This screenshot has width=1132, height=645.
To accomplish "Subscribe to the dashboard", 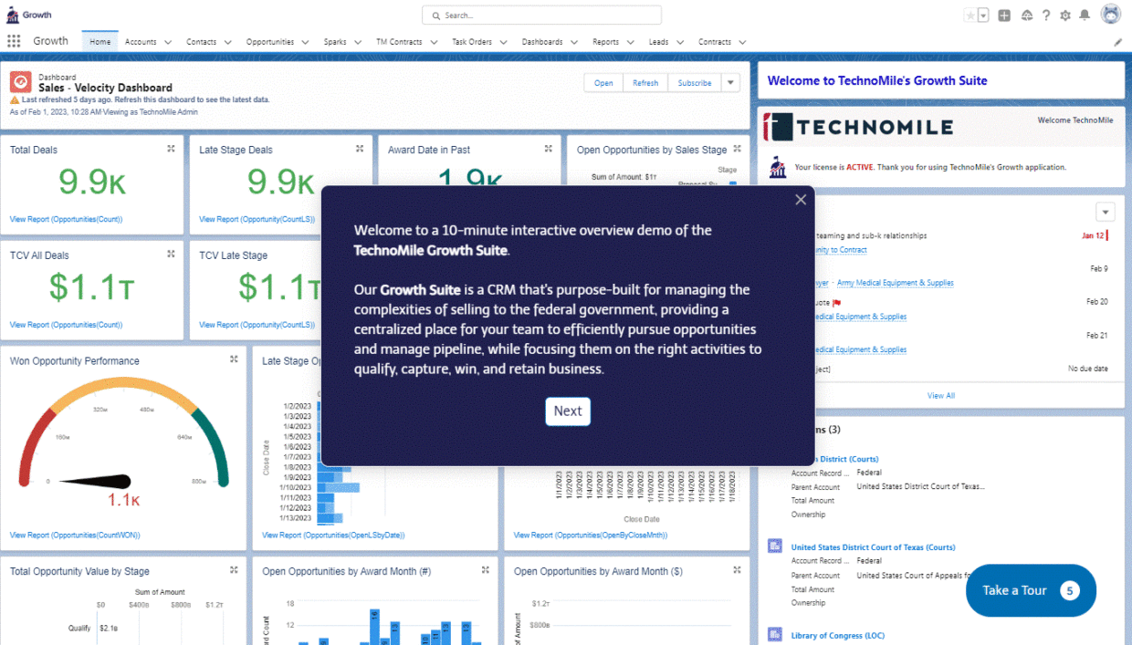I will 695,83.
